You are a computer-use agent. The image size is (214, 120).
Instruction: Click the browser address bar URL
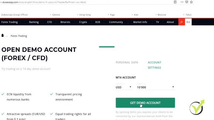click(43, 2)
